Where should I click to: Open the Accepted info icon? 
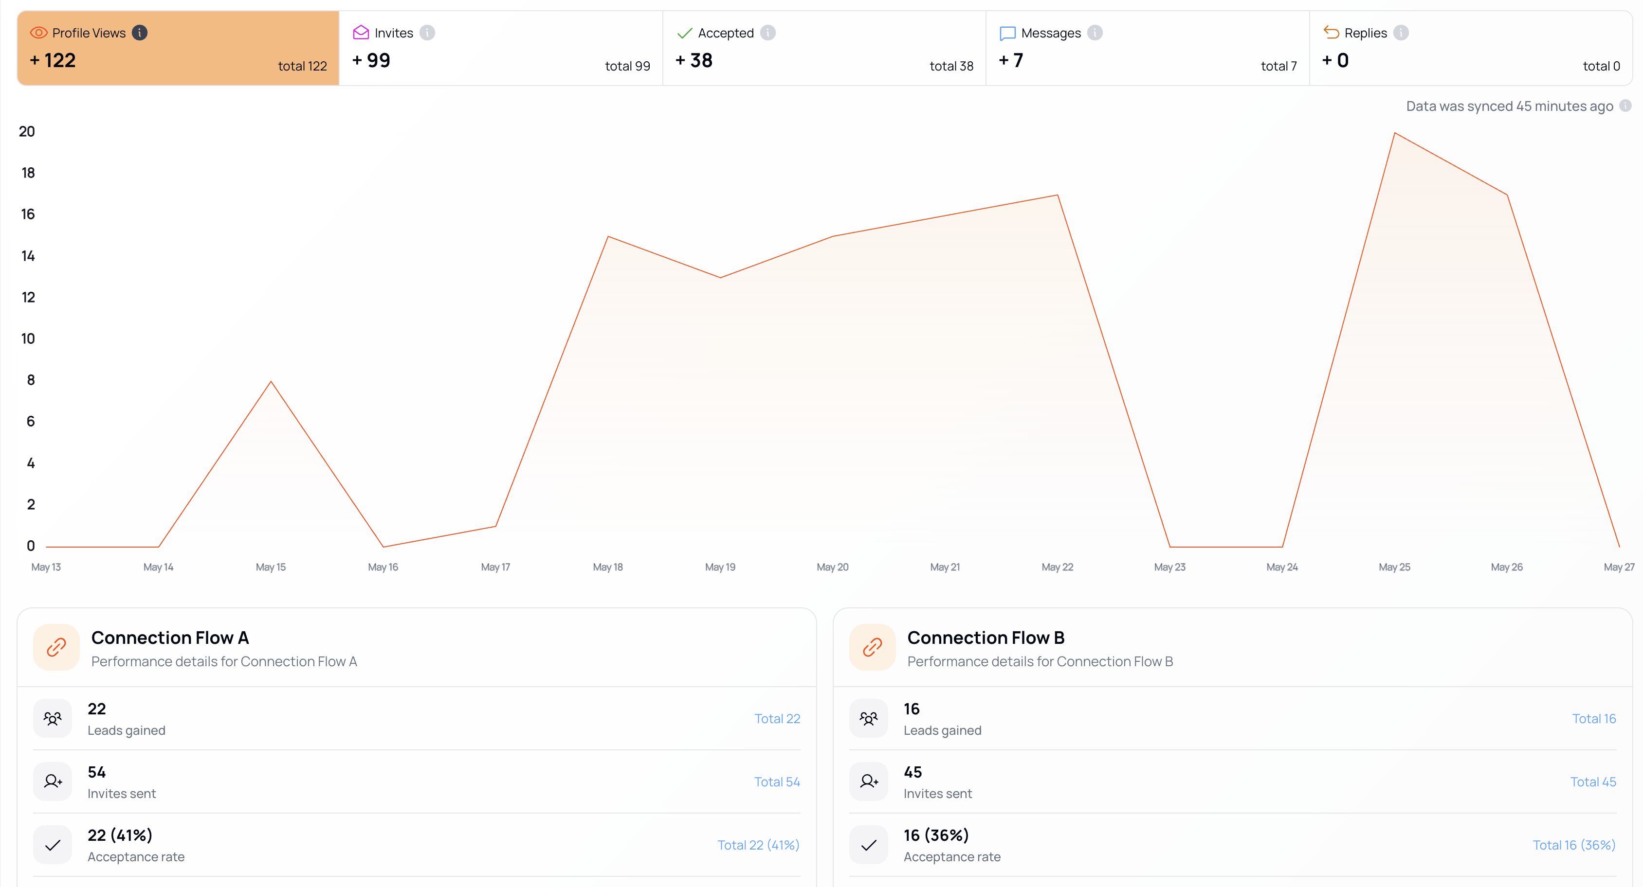click(x=768, y=33)
